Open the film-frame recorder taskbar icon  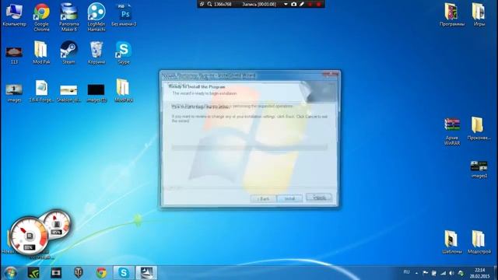click(56, 273)
